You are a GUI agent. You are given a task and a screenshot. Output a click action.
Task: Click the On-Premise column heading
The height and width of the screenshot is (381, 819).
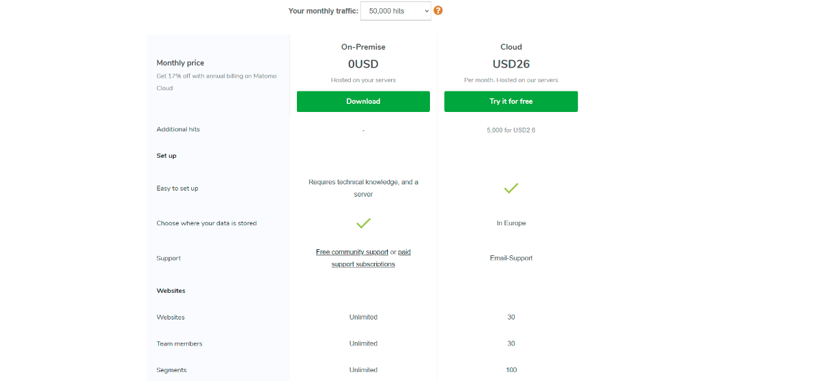pos(363,47)
